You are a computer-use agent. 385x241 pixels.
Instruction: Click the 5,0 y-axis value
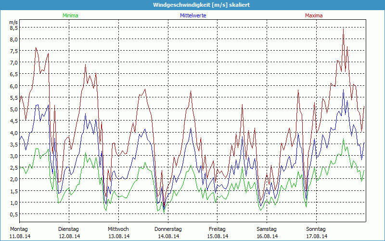[x=14, y=109]
